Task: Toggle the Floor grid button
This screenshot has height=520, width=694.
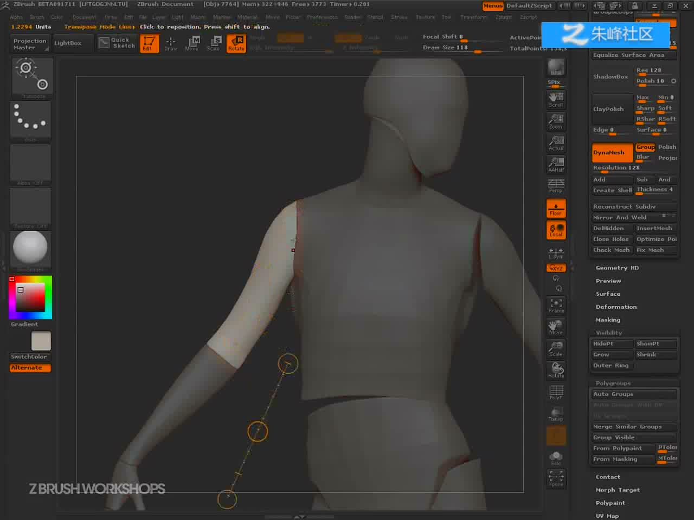Action: point(556,208)
